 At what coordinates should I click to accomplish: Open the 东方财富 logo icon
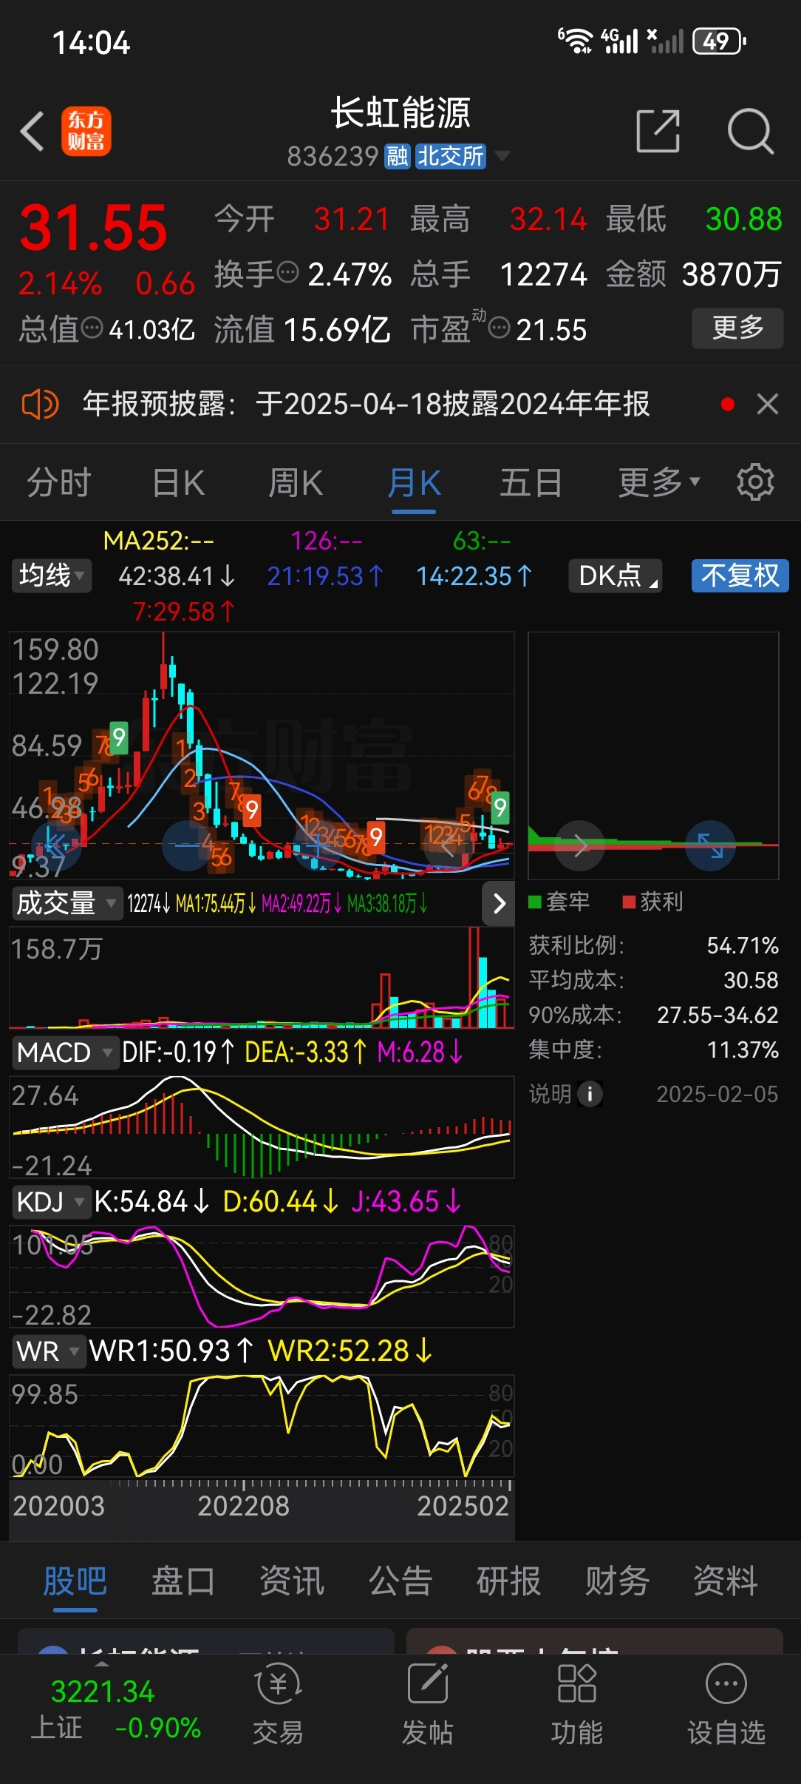[x=86, y=132]
